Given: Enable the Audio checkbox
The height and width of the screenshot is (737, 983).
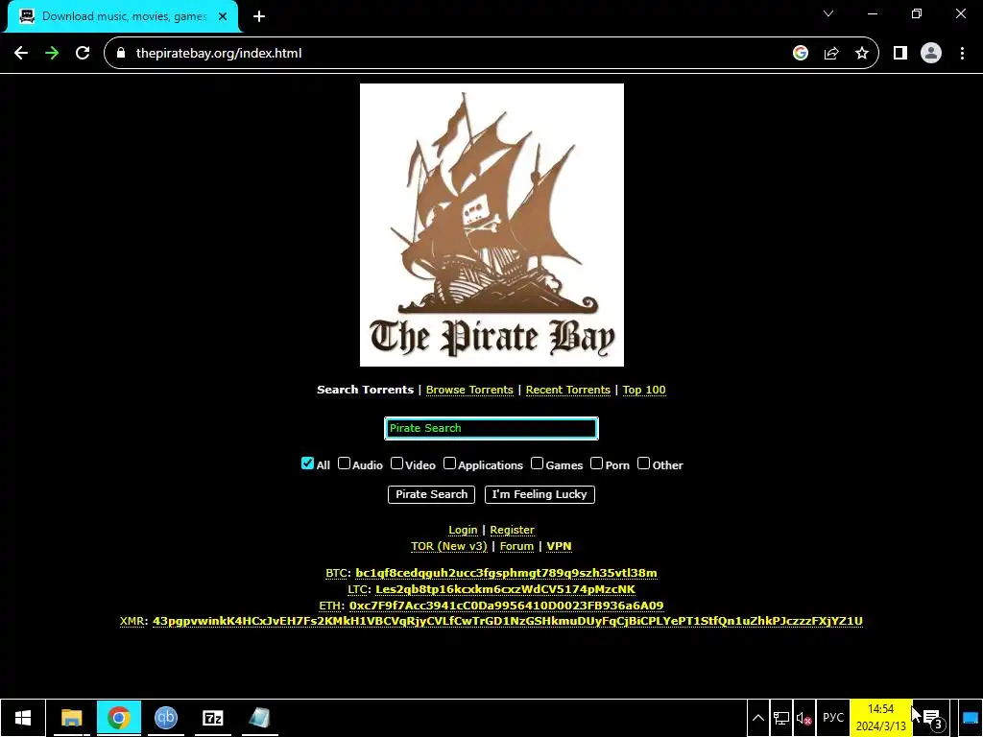Looking at the screenshot, I should pos(344,464).
